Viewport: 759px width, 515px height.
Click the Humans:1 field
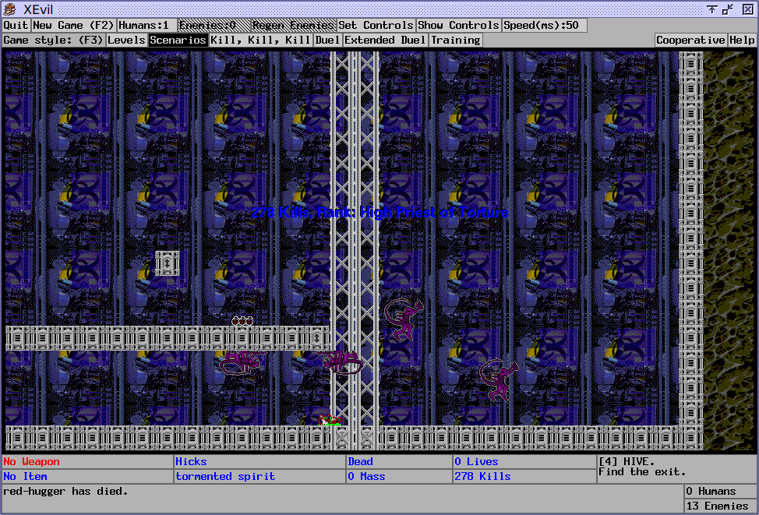point(147,25)
